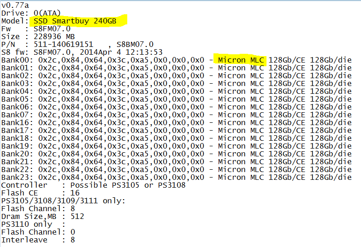This screenshot has height=247, width=361.
Task: Select the Bank23 row label
Action: (x=17, y=177)
